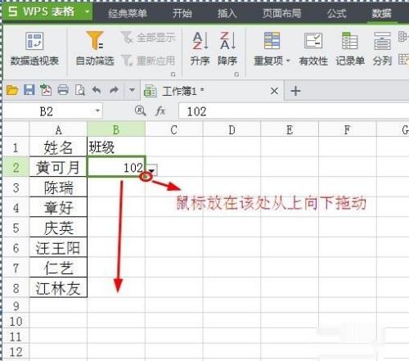The image size is (409, 361).
Task: Click cell containing 庆英
Action: point(58,228)
